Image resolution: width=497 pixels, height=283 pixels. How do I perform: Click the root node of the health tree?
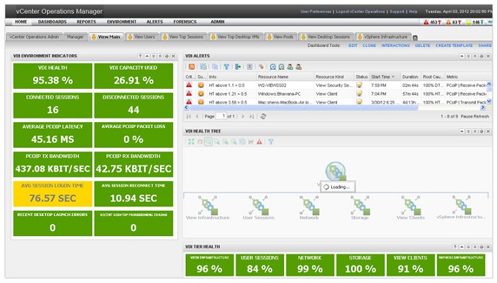[335, 171]
